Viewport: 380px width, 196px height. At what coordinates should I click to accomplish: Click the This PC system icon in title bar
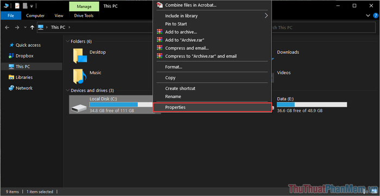click(7, 5)
